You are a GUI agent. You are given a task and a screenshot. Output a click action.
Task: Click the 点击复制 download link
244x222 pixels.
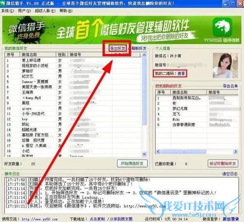click(97, 219)
